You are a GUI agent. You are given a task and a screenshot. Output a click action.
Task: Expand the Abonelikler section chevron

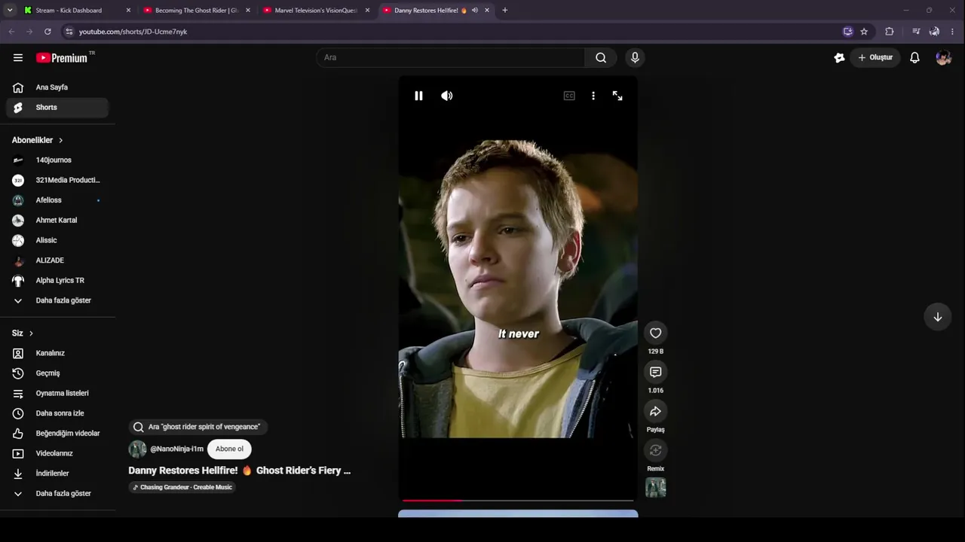point(60,140)
